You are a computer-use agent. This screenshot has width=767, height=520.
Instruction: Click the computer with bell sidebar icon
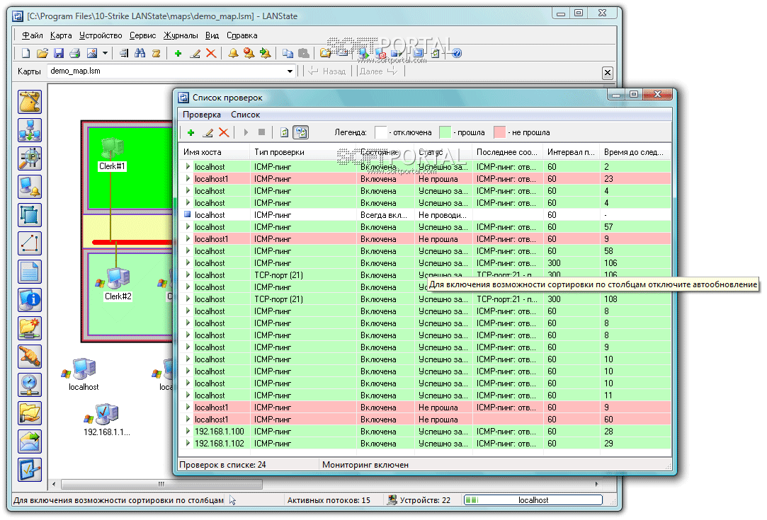point(30,187)
